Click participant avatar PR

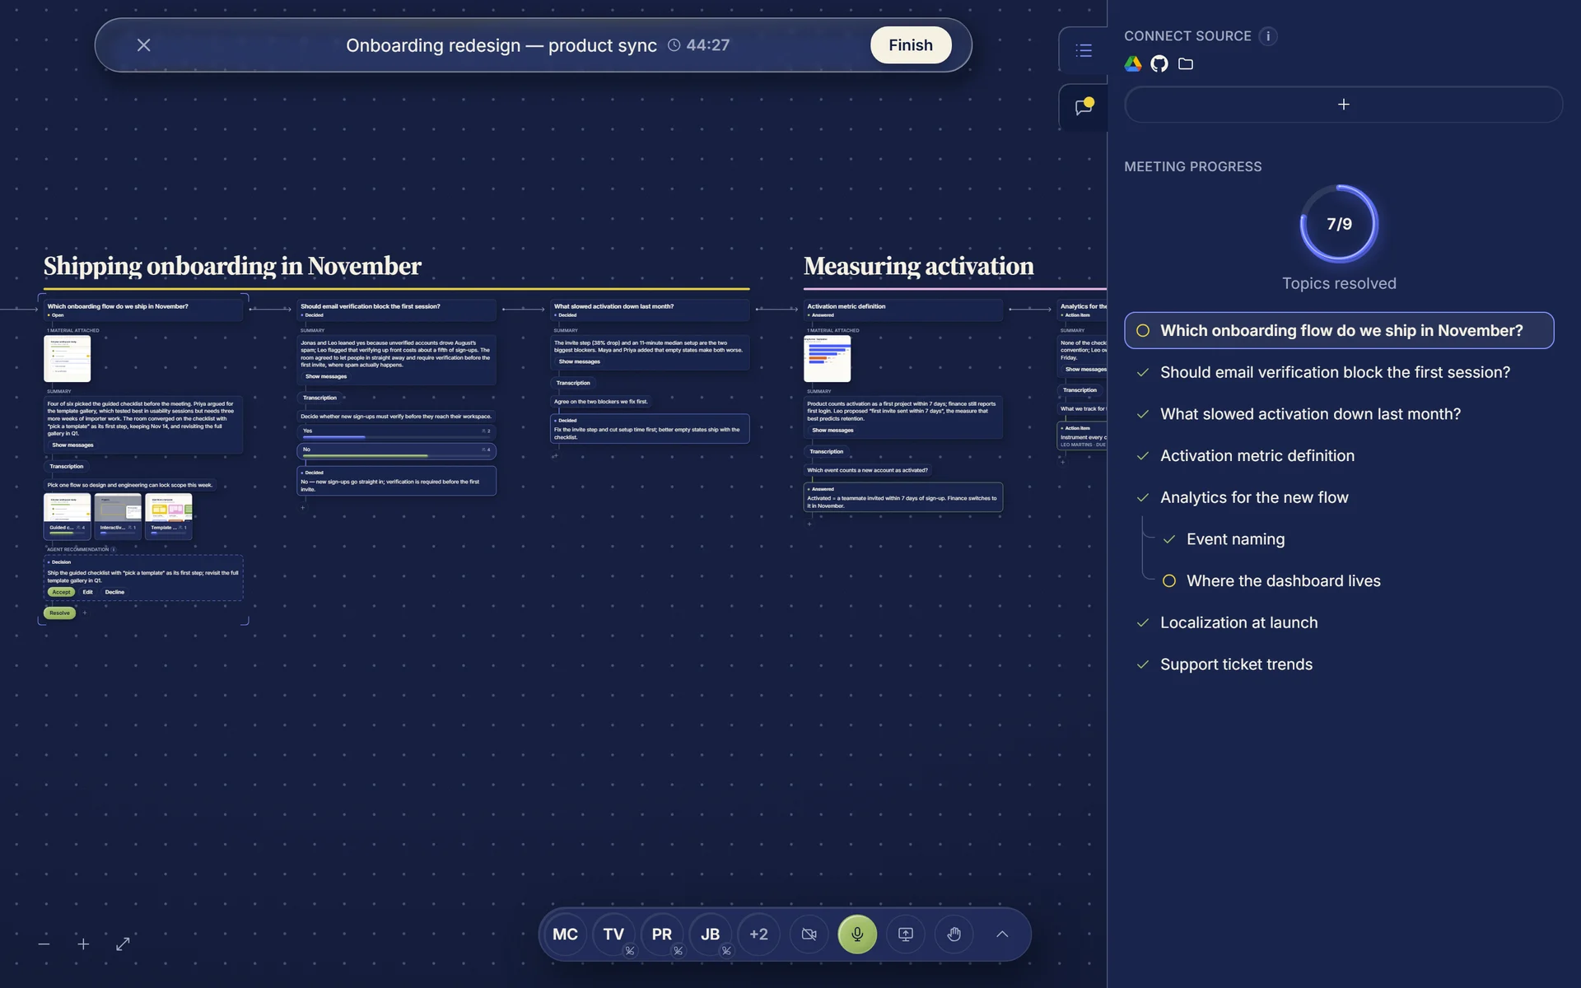point(662,934)
